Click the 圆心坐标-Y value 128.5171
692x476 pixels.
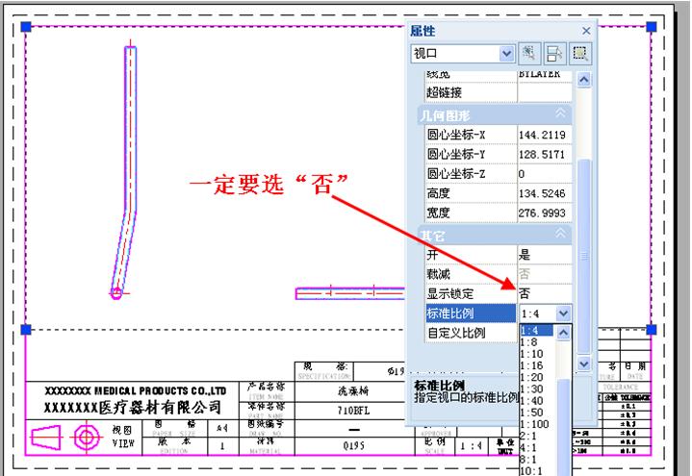(x=545, y=154)
